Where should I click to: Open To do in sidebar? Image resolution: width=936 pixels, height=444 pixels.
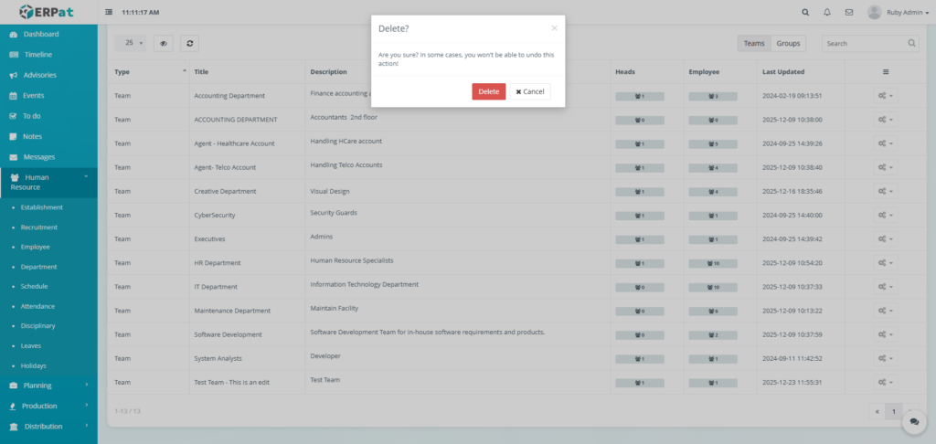coord(48,116)
